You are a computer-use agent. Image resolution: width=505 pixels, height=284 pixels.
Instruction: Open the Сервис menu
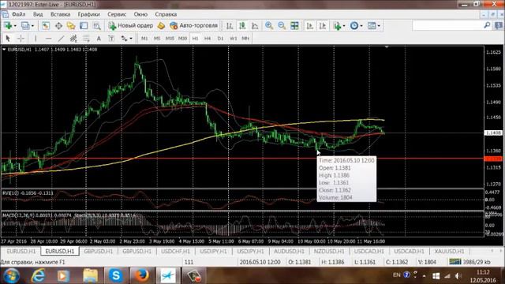point(117,14)
